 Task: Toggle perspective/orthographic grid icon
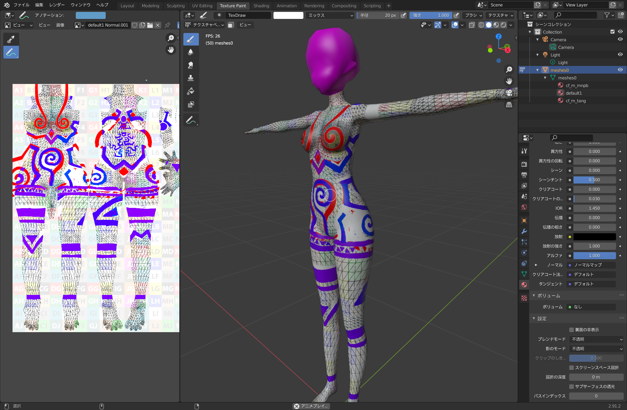click(x=509, y=105)
